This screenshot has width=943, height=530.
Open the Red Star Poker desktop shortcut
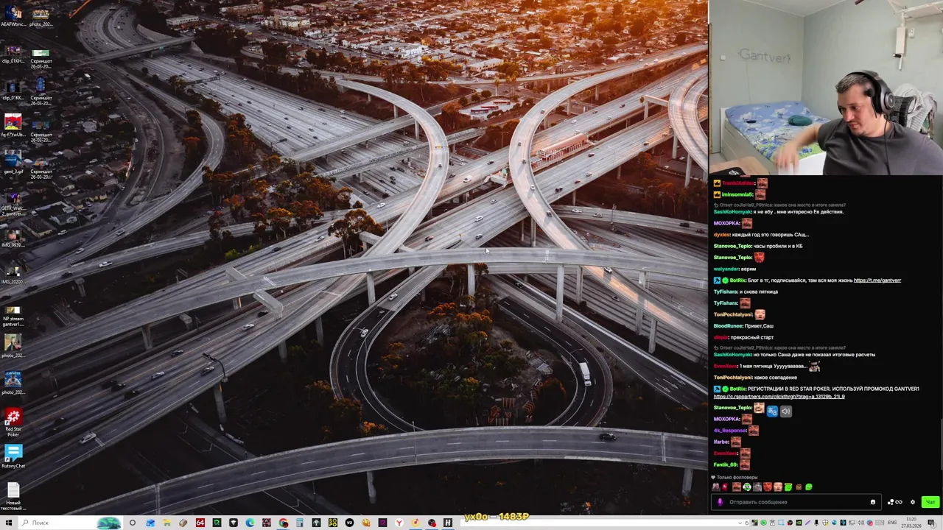pyautogui.click(x=13, y=423)
